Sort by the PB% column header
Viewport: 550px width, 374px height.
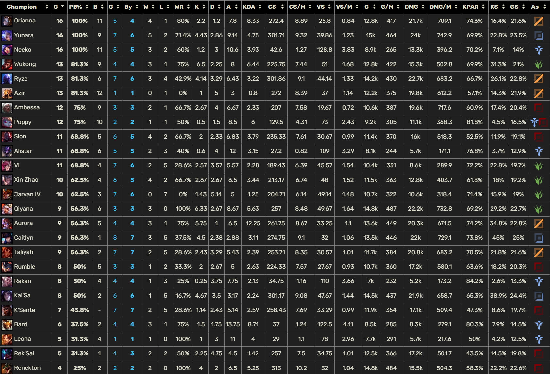(79, 7)
